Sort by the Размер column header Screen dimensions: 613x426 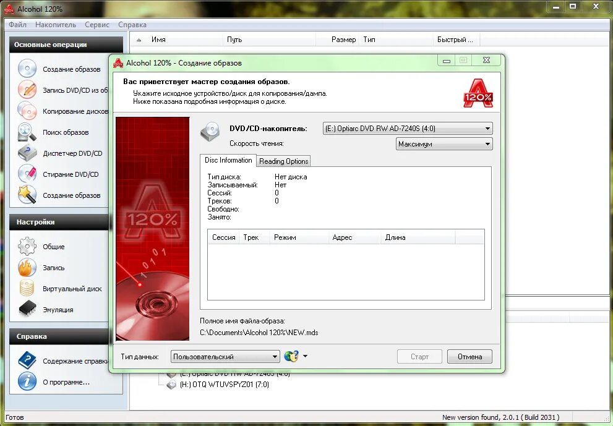(338, 40)
